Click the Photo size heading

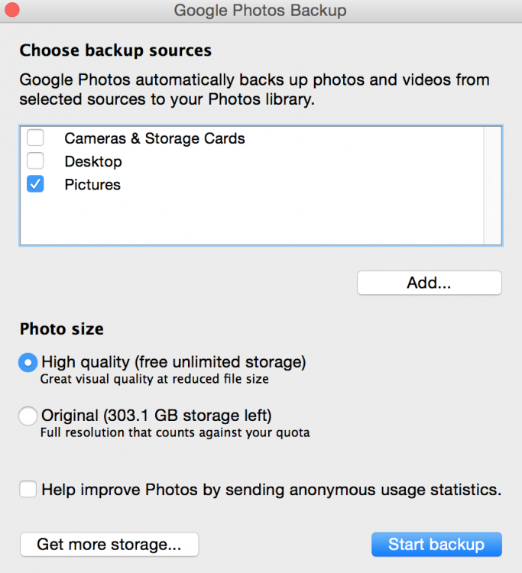62,329
